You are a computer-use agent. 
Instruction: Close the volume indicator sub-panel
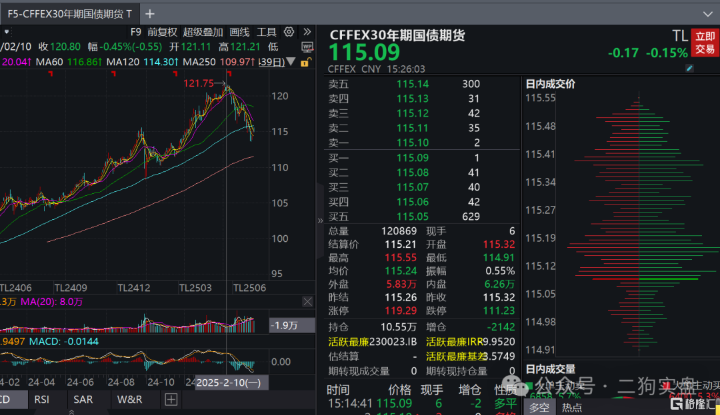point(307,301)
